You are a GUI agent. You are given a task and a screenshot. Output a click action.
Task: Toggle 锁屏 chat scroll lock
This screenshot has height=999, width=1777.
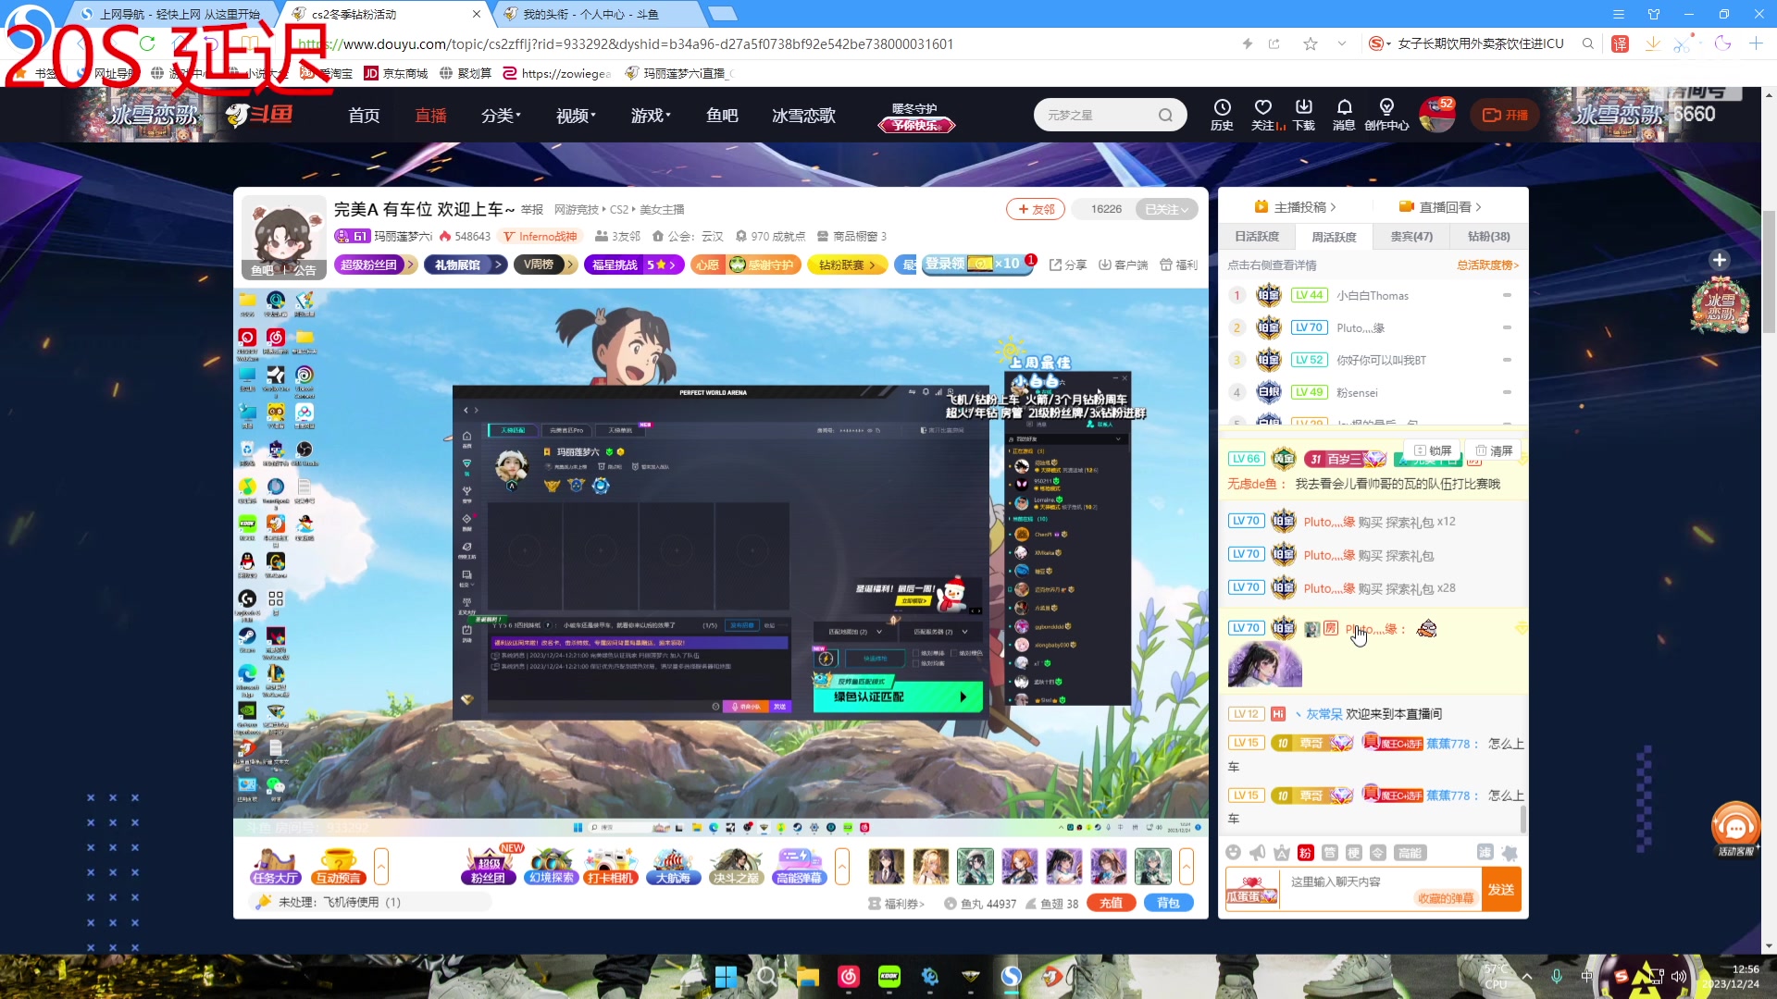point(1433,450)
